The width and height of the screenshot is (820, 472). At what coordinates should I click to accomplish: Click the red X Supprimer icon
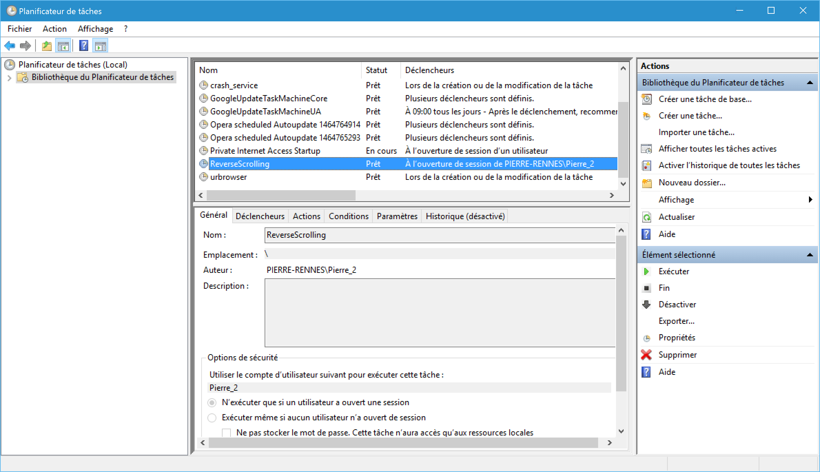(647, 355)
